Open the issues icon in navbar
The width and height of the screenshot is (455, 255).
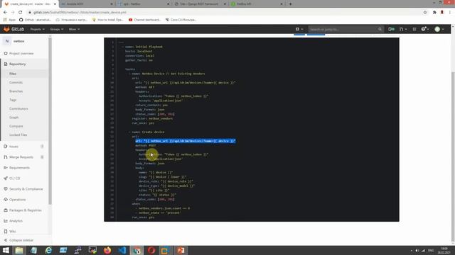pyautogui.click(x=391, y=29)
